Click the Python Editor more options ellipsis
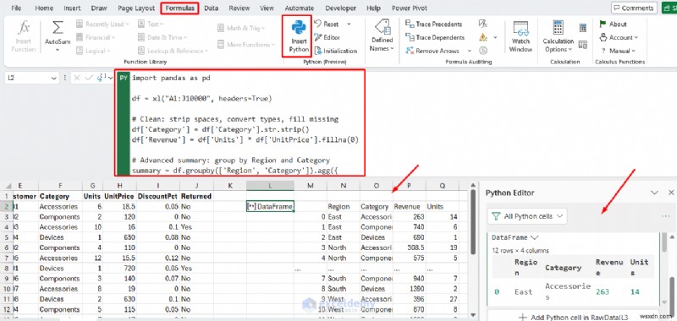The height and width of the screenshot is (321, 677). click(665, 216)
